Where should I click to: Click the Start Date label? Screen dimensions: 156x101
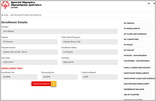(x=6, y=58)
